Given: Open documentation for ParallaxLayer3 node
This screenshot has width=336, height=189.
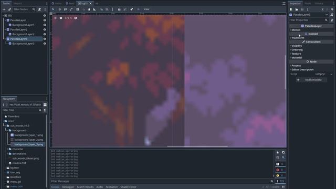Looking at the screenshot, I should (332, 15).
